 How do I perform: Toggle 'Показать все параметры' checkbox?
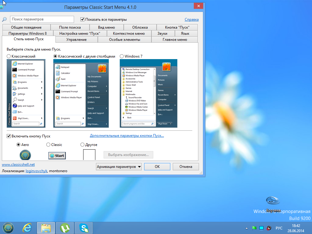click(82, 19)
